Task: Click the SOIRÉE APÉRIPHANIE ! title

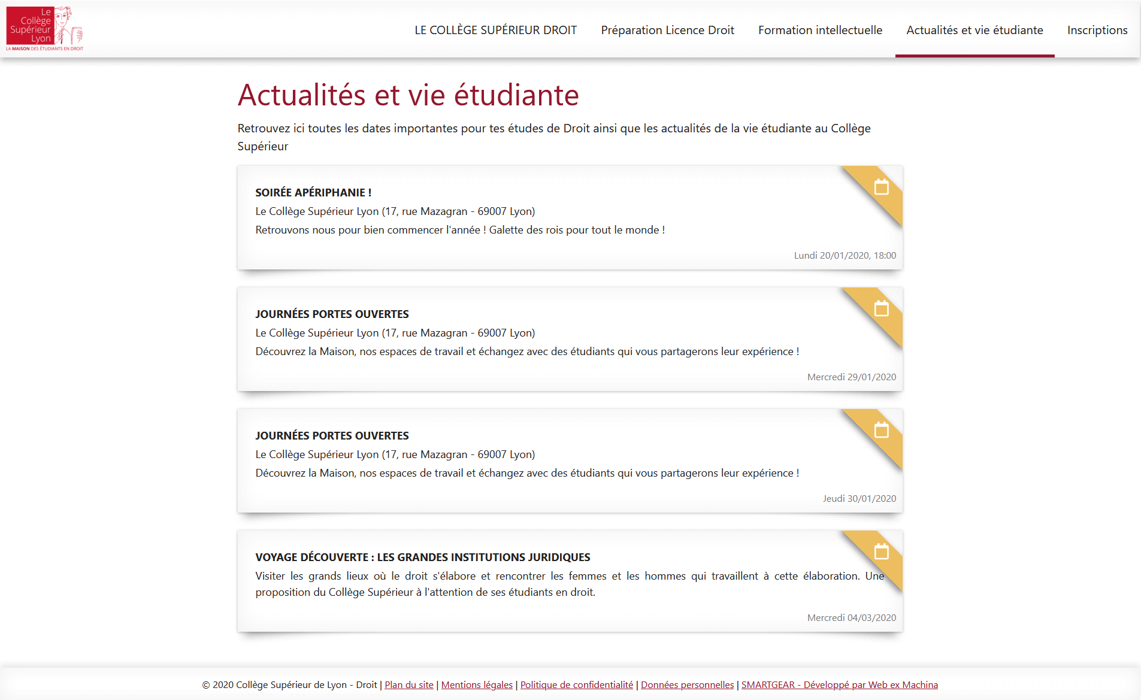Action: tap(313, 192)
